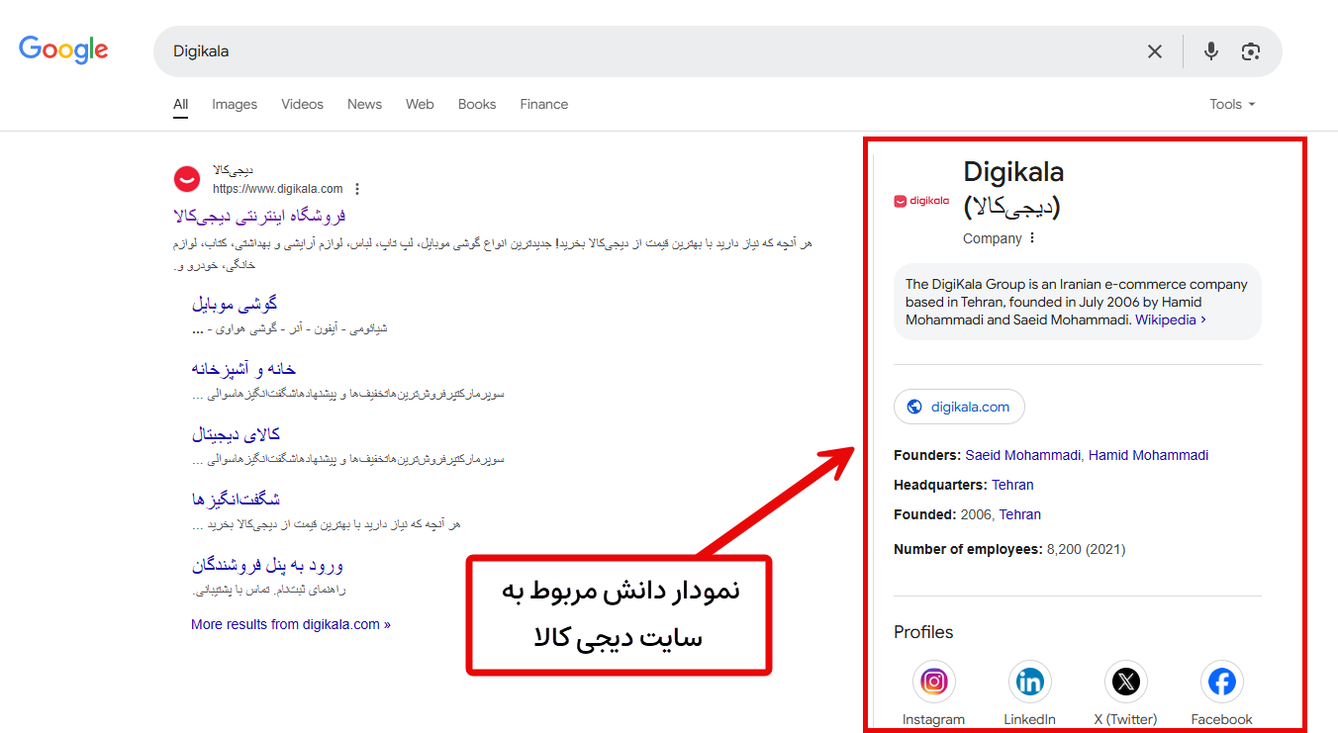Switch to the Videos tab

302,104
